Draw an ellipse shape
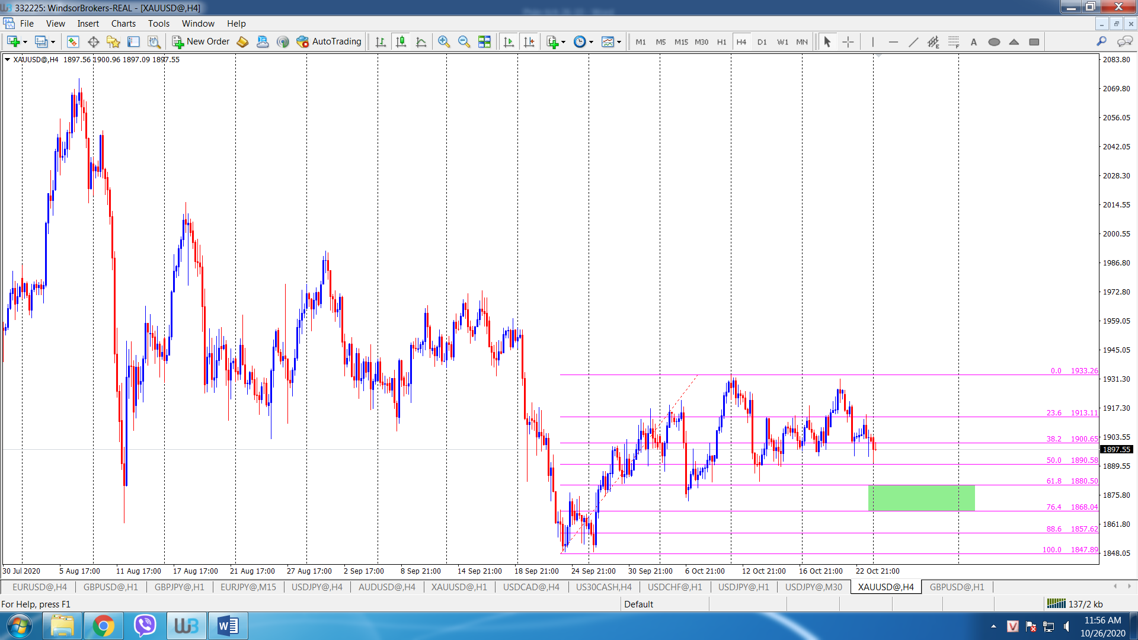Viewport: 1138px width, 640px height. [x=994, y=41]
